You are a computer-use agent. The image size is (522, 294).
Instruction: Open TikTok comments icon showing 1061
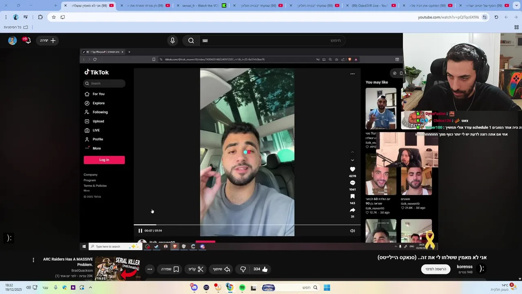click(x=352, y=183)
